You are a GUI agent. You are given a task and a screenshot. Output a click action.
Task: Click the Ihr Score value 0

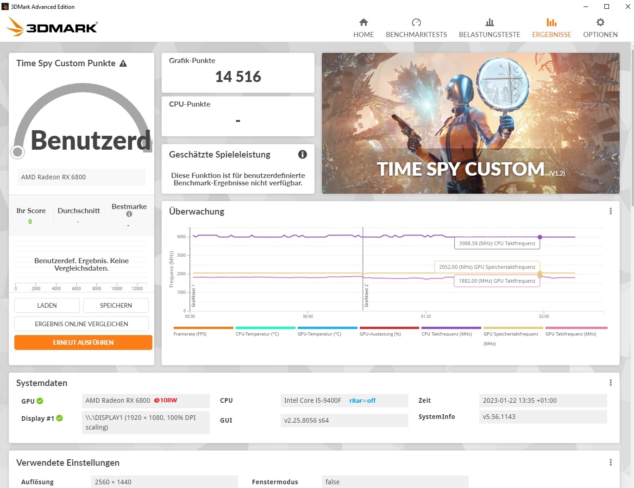[x=30, y=222]
